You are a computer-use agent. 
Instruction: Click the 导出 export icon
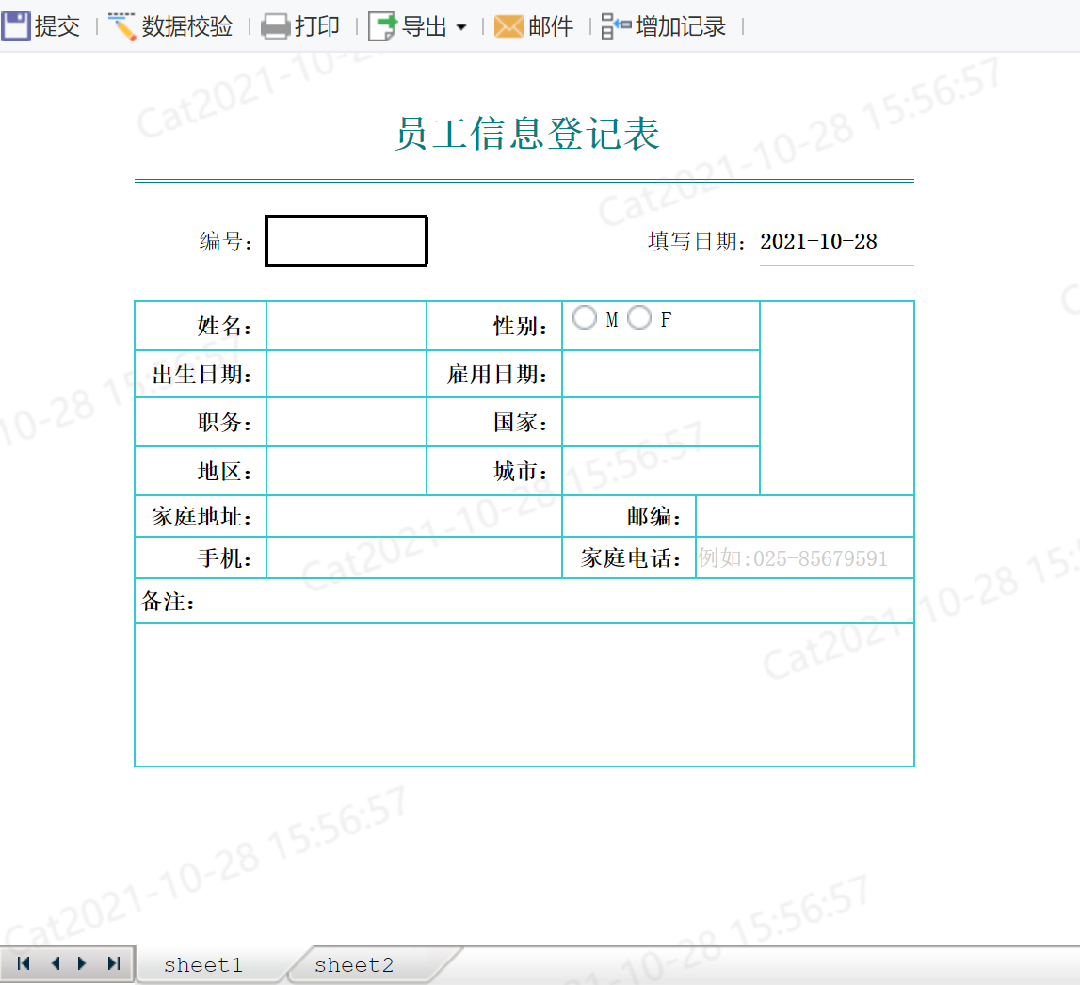pos(383,27)
